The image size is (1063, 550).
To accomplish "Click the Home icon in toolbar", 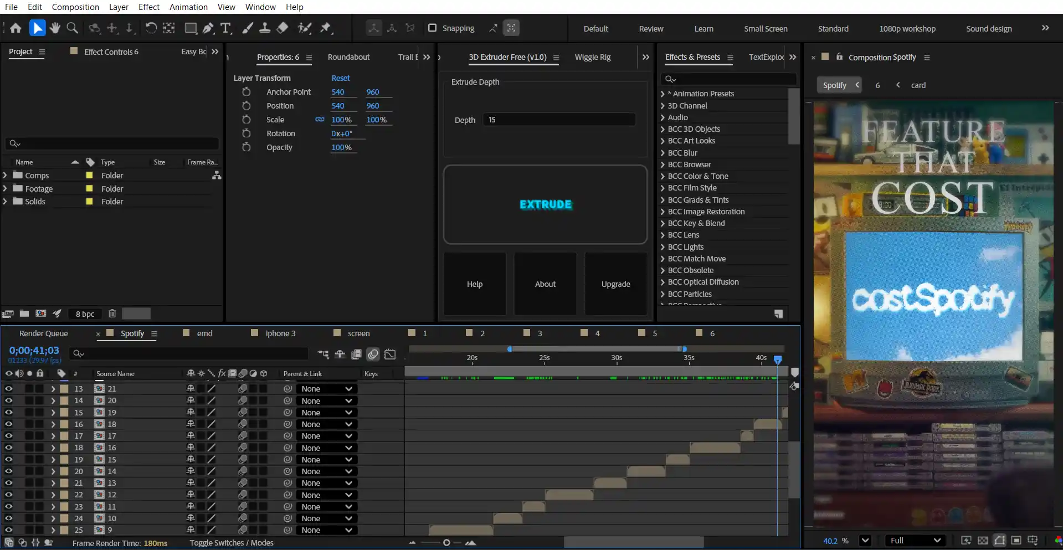I will (16, 28).
